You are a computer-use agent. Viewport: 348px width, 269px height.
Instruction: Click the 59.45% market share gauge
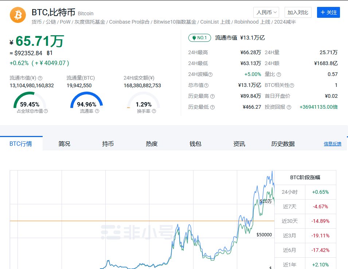[x=30, y=101]
